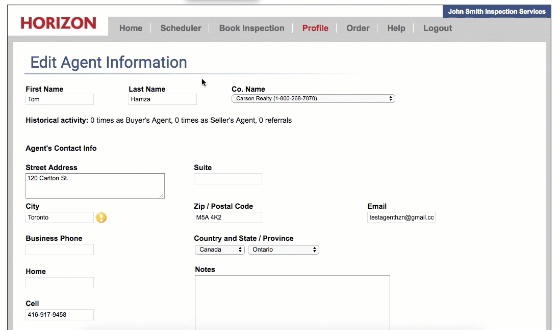Open the Co. Name dropdown
The image size is (559, 330).
(x=313, y=99)
